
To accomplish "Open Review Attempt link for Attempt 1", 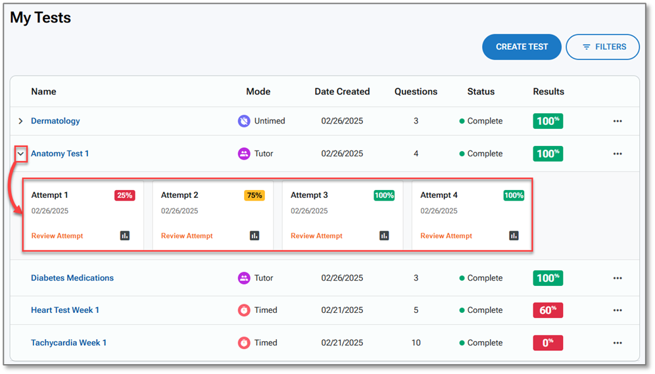I will 57,236.
